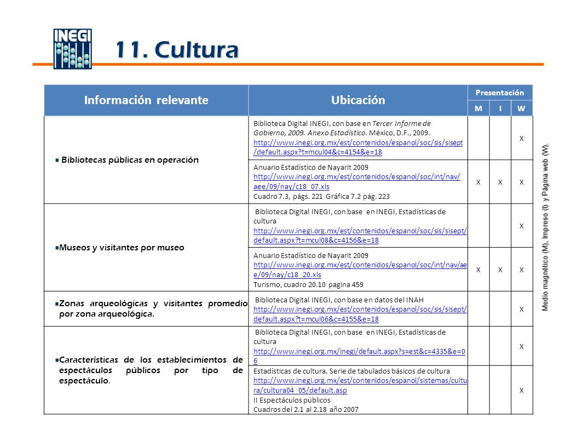Select the 'Información relevante' column header
Image resolution: width=577 pixels, height=447 pixels.
[146, 100]
